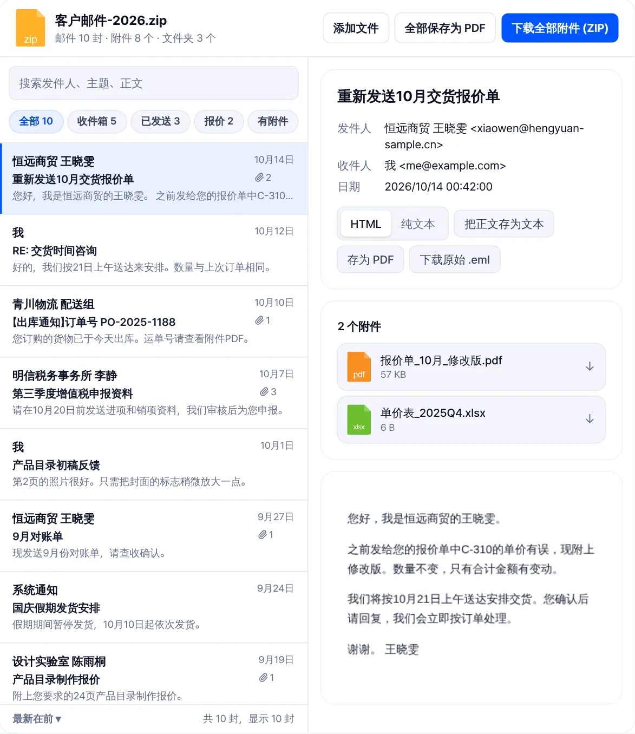Select the 有附件 filter tab
The height and width of the screenshot is (734, 635).
pyautogui.click(x=273, y=121)
